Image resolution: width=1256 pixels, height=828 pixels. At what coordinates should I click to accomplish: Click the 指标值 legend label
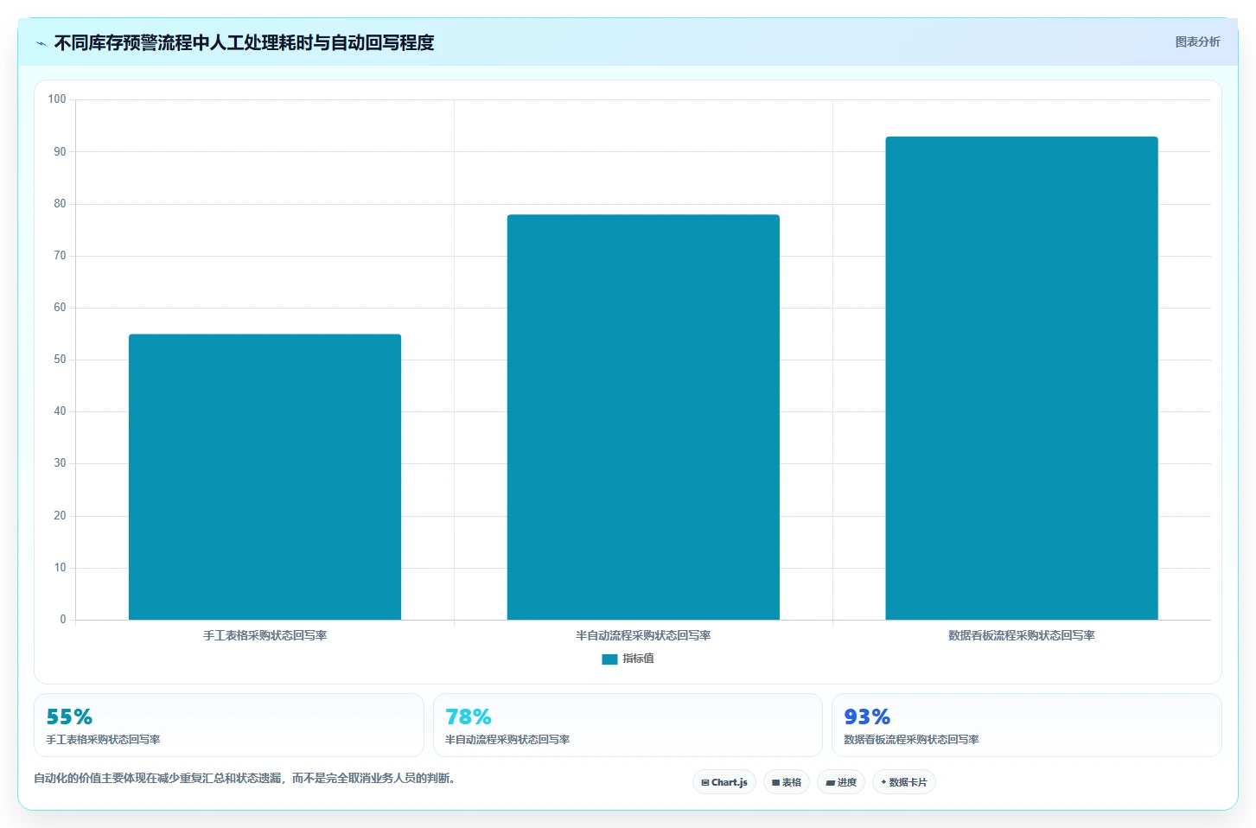[x=639, y=659]
